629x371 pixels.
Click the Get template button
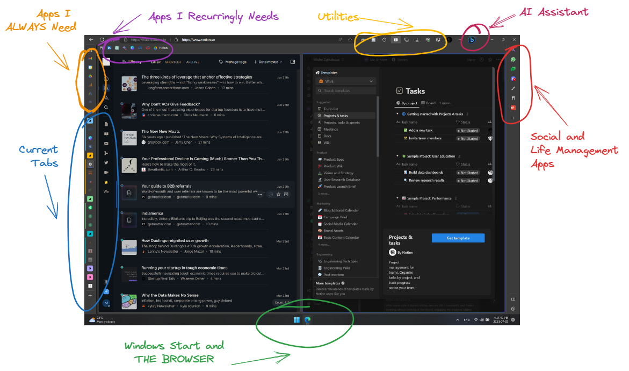(x=458, y=238)
